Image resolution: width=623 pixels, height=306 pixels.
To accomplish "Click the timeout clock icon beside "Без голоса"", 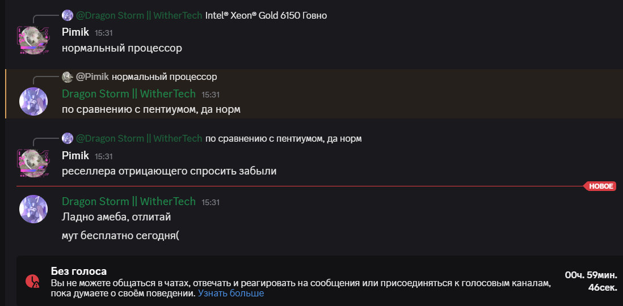I will click(x=33, y=280).
